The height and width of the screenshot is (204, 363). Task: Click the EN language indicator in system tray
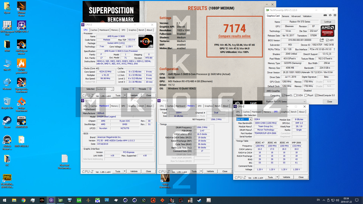318,200
